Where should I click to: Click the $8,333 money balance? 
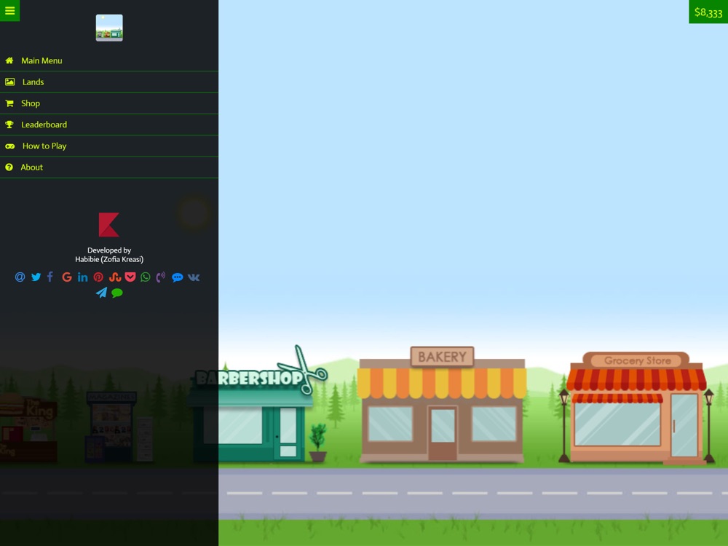pos(708,12)
